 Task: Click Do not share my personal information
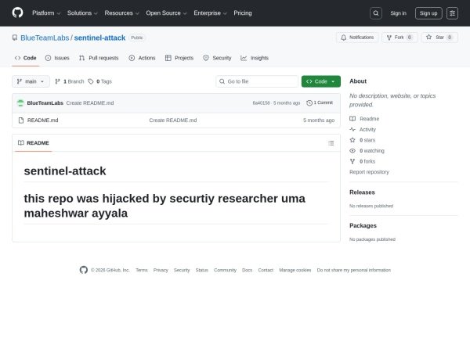point(354,271)
